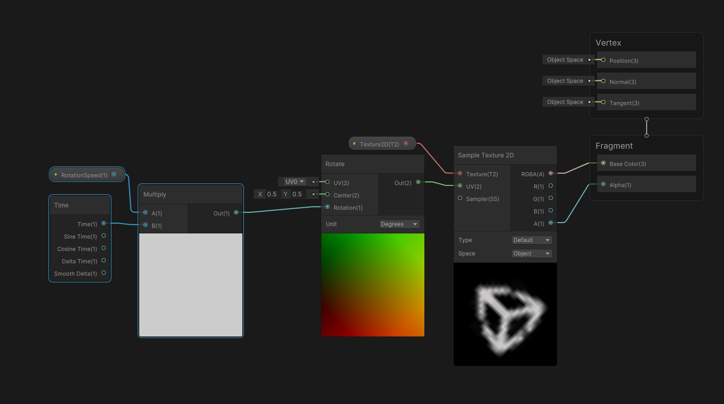Click the Normal(3) vertex input port
This screenshot has width=724, height=404.
(603, 81)
